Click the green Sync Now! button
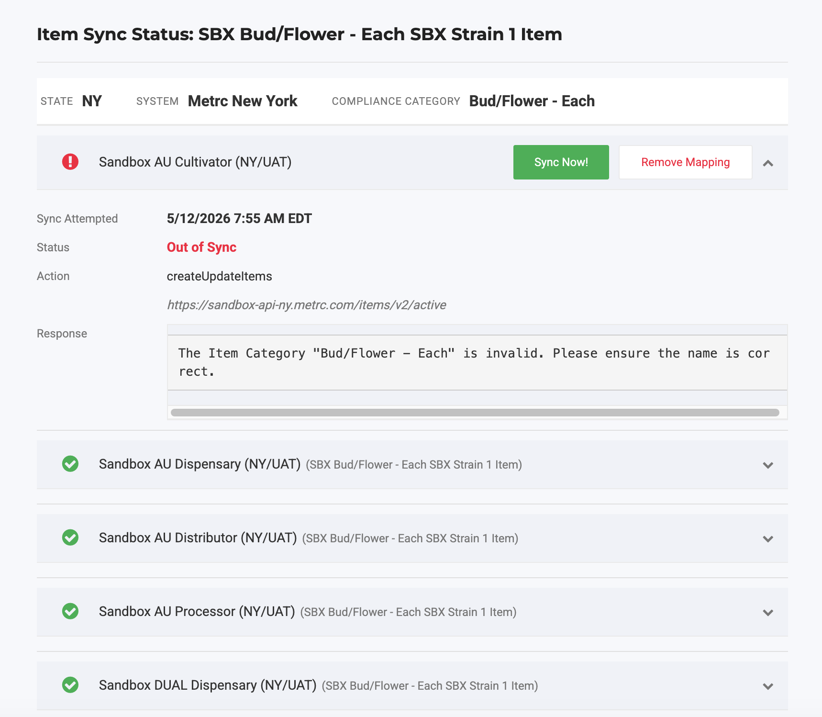822x717 pixels. pos(561,162)
